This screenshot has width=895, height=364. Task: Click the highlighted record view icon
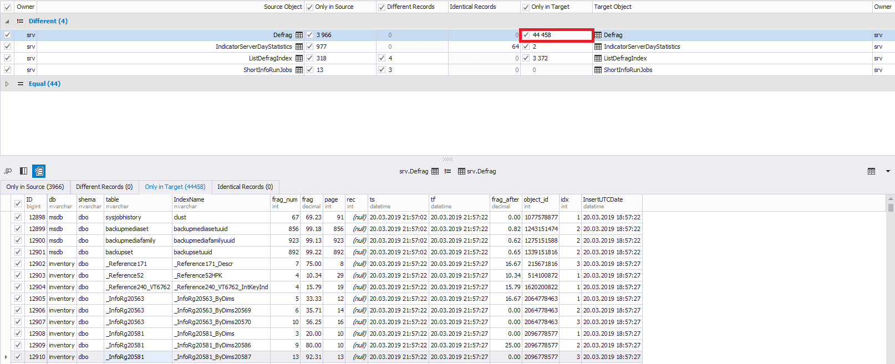pyautogui.click(x=39, y=171)
